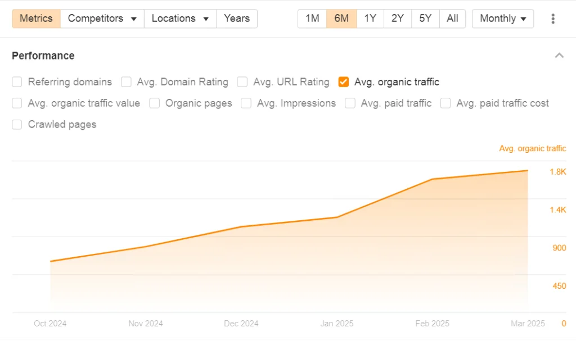Open the three-dot more options menu

click(553, 19)
